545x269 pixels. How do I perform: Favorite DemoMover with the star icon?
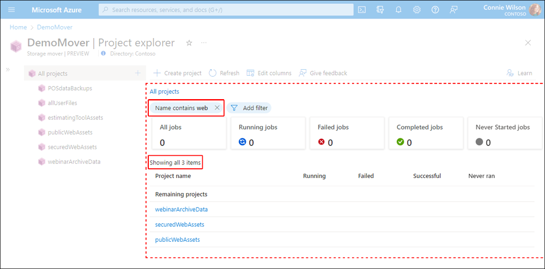[x=189, y=42]
